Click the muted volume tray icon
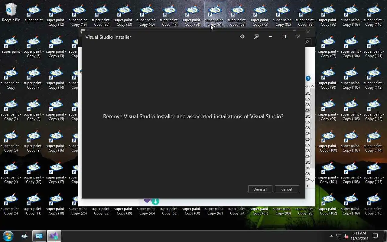 (346, 236)
